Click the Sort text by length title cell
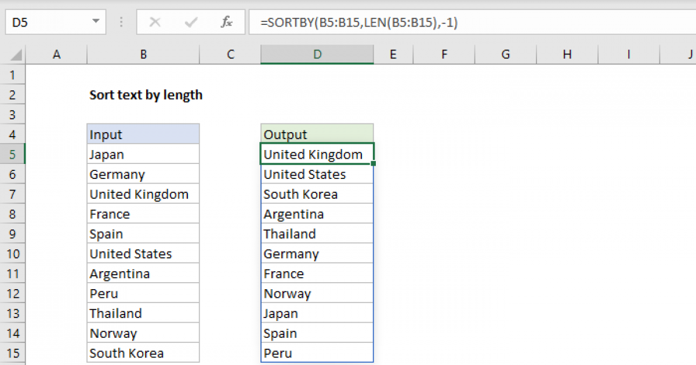 pyautogui.click(x=145, y=94)
